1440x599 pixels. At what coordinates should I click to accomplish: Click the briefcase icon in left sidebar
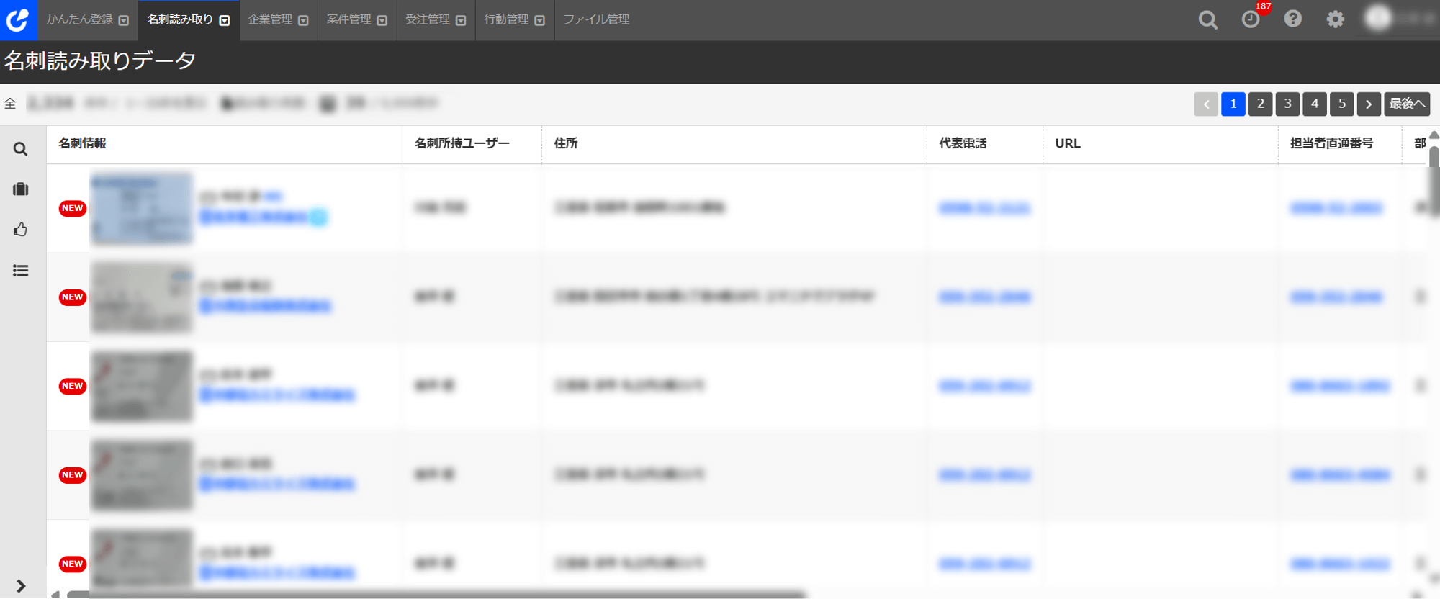click(20, 189)
